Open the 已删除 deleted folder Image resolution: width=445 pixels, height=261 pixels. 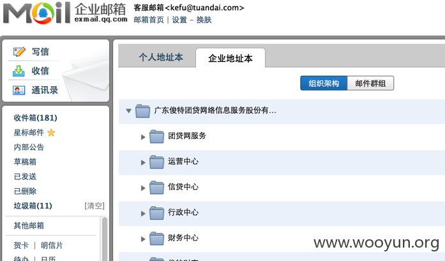coord(25,191)
